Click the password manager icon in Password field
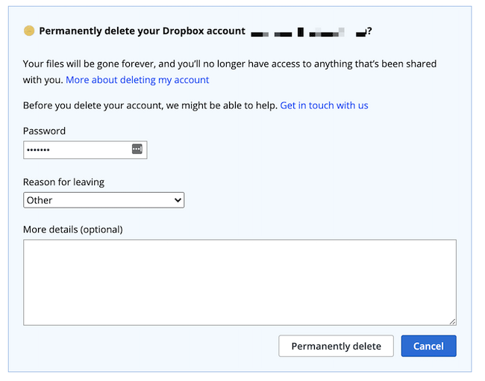485x381 pixels. tap(137, 149)
